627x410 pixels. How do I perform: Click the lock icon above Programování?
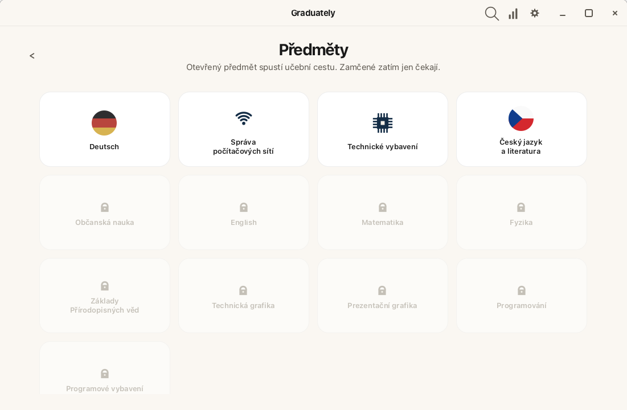point(522,290)
